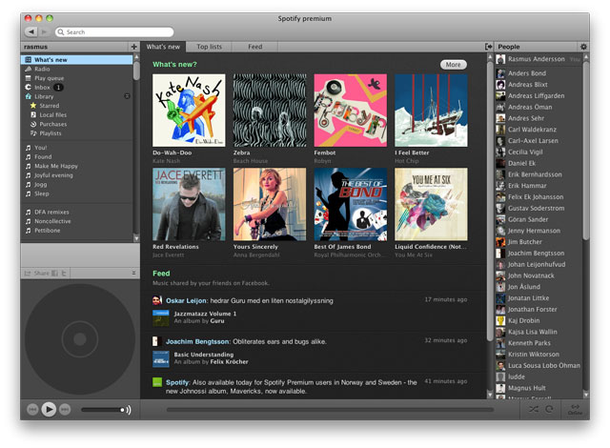Share to Facebook icon

point(55,274)
